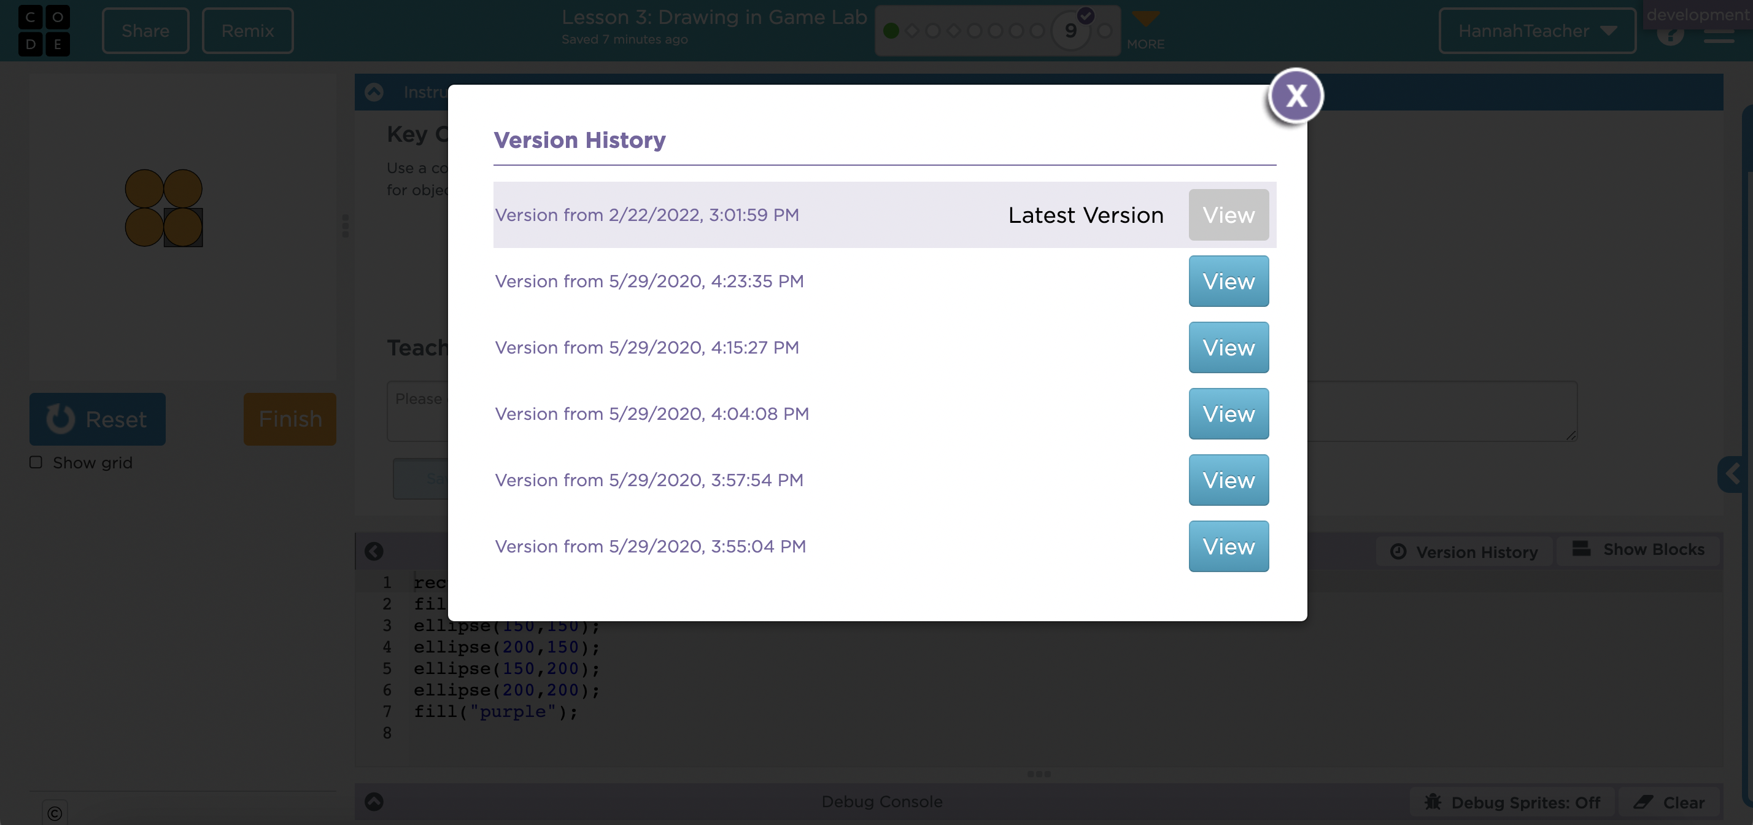Reset the Game Lab program

point(98,419)
